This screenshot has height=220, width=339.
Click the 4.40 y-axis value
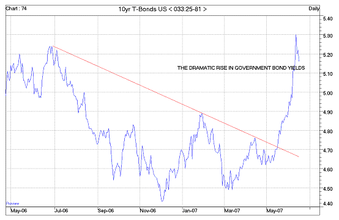click(327, 204)
